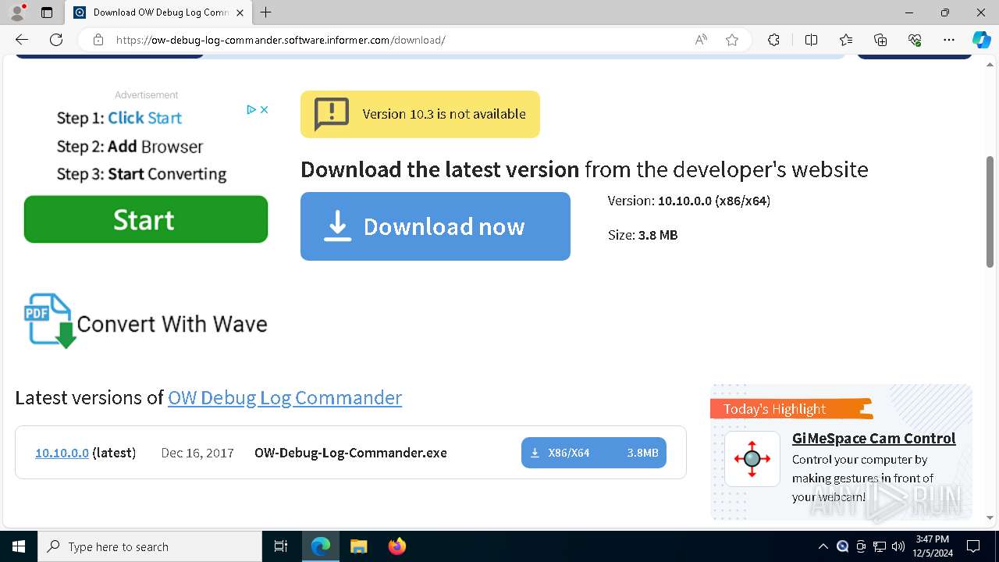Open Edge Settings and more menu
999x562 pixels.
coord(949,40)
